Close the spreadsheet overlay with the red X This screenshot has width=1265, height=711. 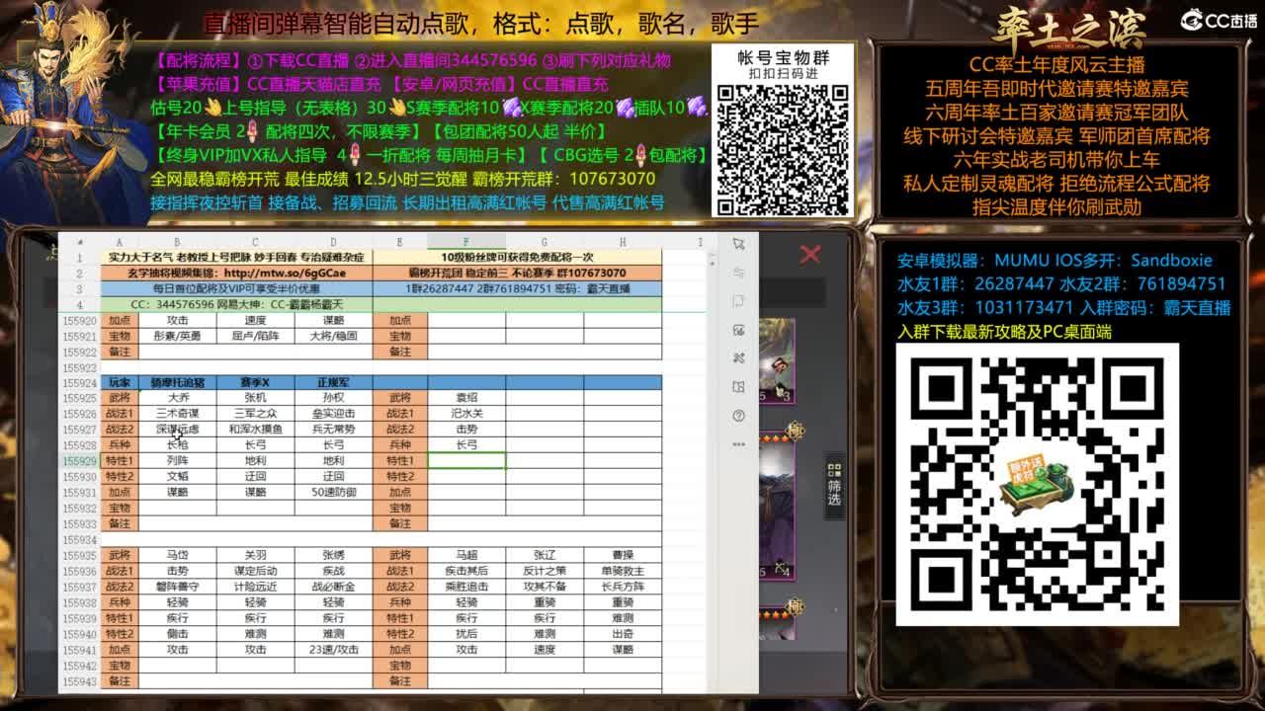(x=808, y=254)
